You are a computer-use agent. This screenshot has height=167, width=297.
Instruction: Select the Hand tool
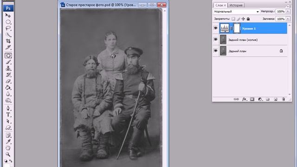pyautogui.click(x=8, y=148)
